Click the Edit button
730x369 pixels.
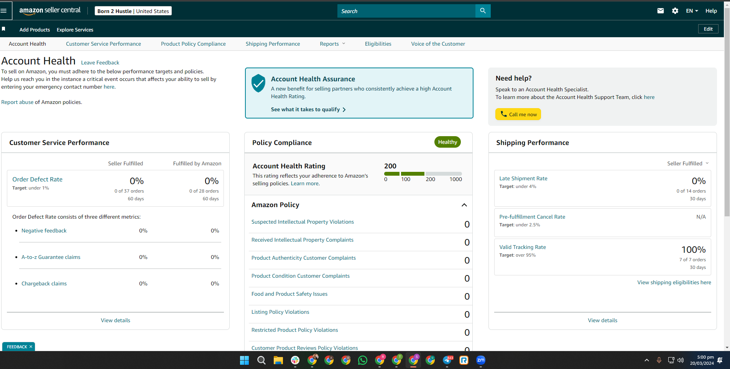coord(708,29)
